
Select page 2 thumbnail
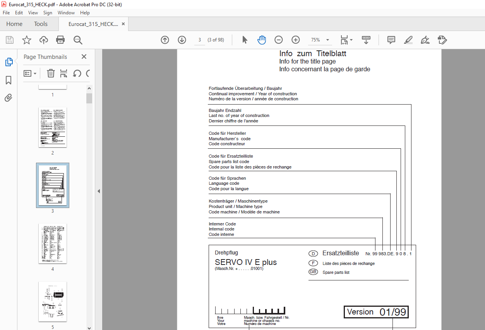coord(53,127)
